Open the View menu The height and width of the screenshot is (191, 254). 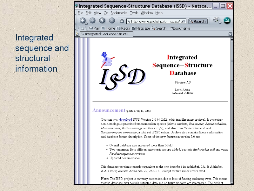coord(97,13)
